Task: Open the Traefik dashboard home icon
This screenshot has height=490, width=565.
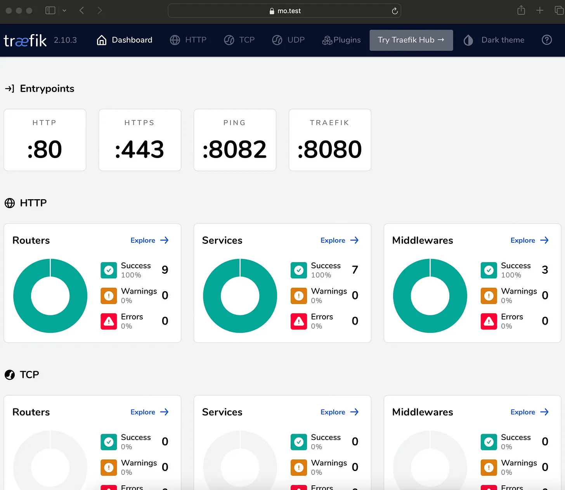Action: [102, 40]
